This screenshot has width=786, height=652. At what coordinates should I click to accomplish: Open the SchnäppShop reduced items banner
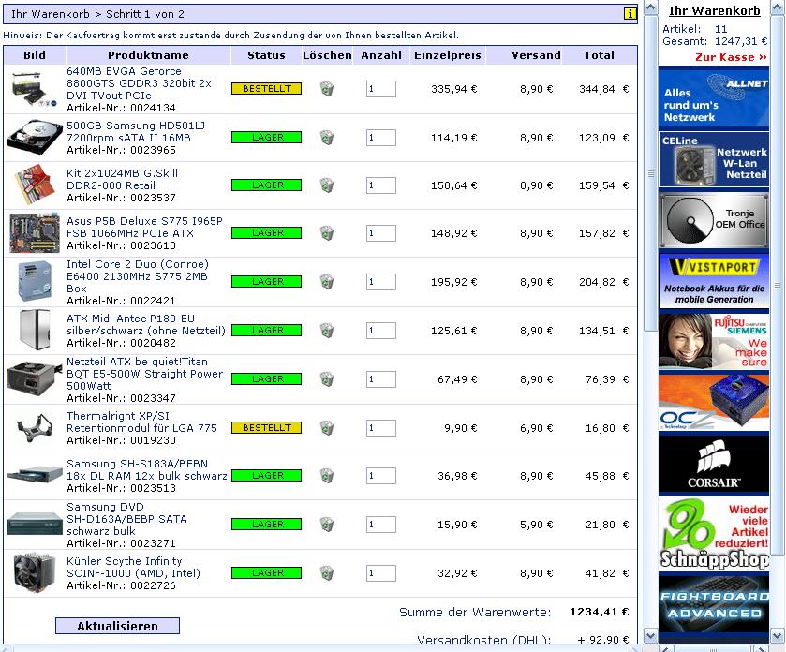pyautogui.click(x=714, y=534)
